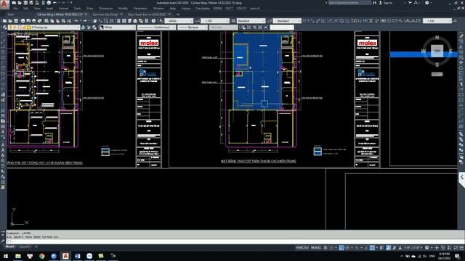The height and width of the screenshot is (261, 465).
Task: Open the AutoCAD application menu logo
Action: click(x=4, y=4)
